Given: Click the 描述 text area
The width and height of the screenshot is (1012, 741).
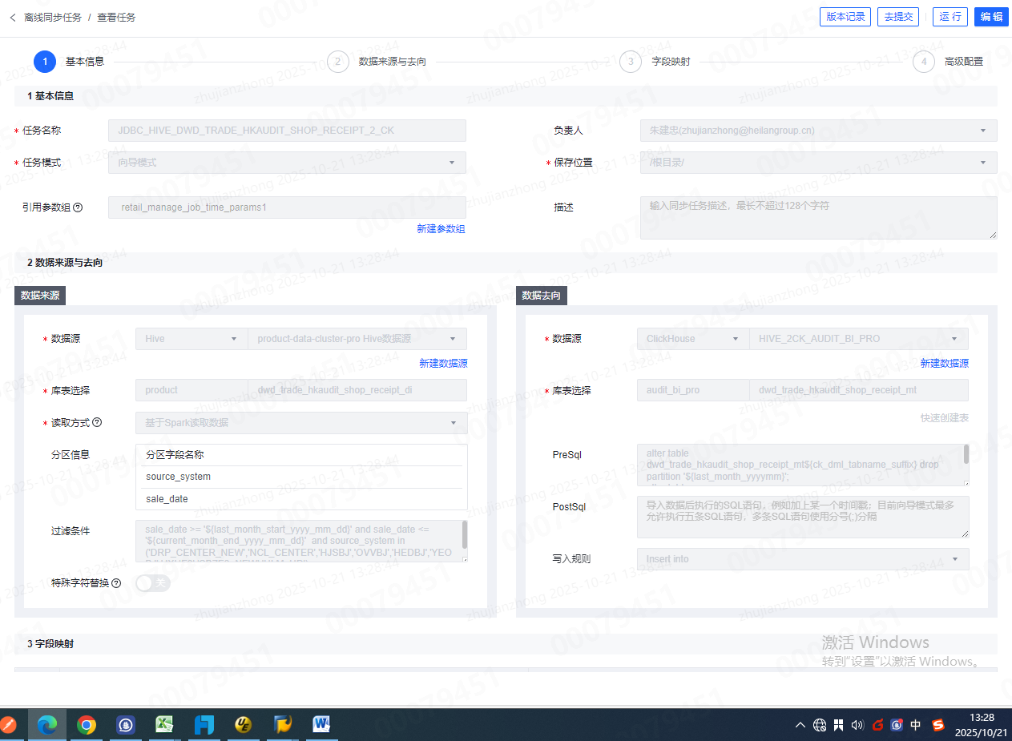Looking at the screenshot, I should point(818,217).
